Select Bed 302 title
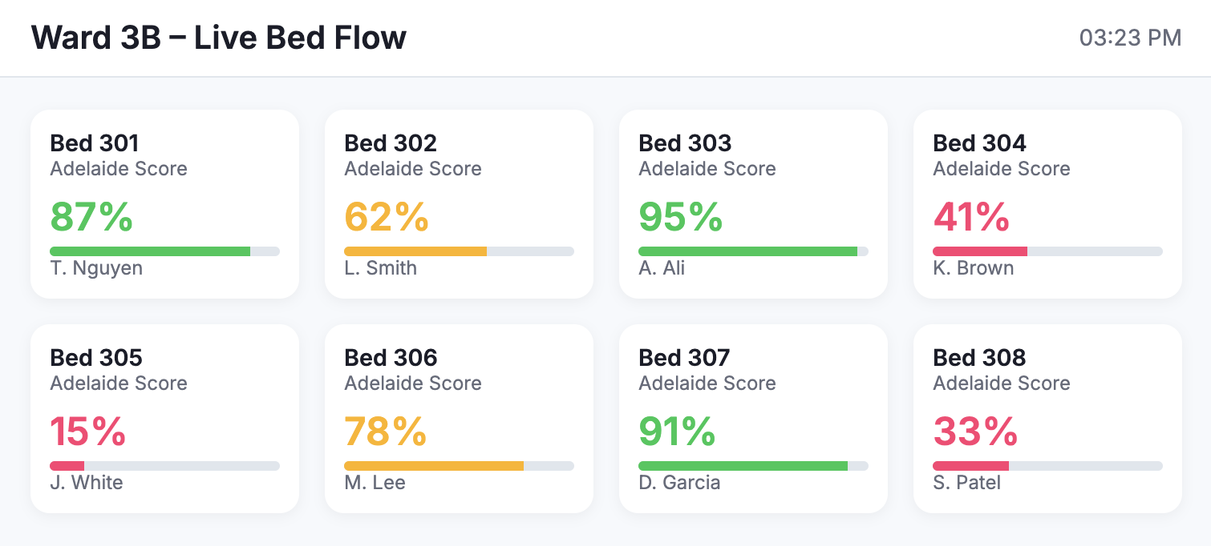The image size is (1211, 546). 391,143
